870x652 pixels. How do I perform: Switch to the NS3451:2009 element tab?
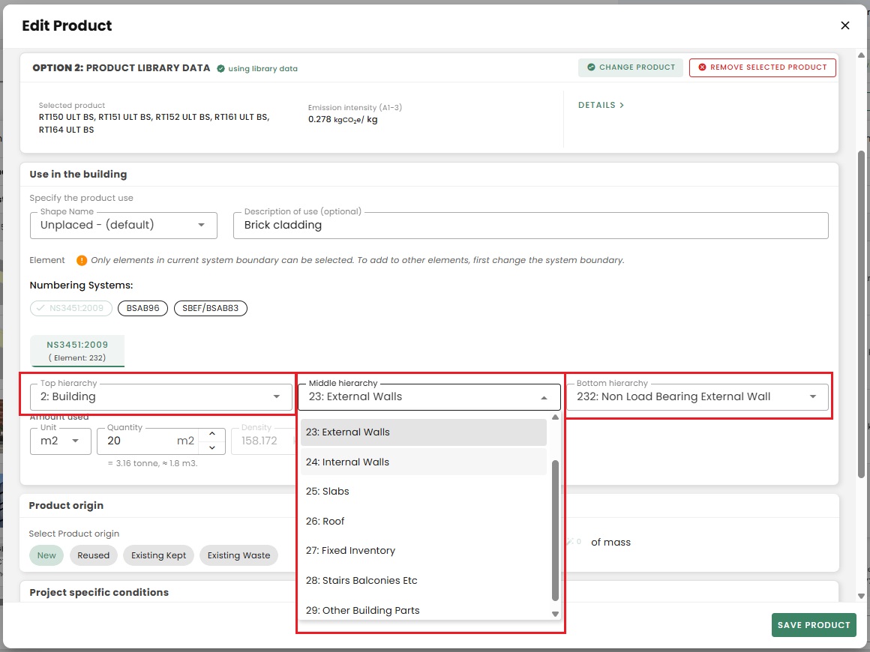77,351
